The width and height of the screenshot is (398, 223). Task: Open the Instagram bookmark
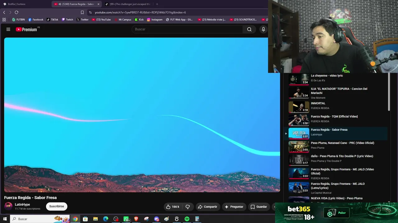click(x=155, y=20)
